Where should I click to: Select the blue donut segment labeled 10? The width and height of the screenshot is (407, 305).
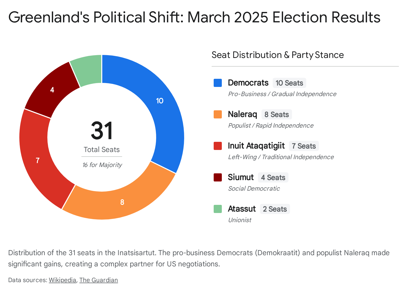pyautogui.click(x=163, y=107)
